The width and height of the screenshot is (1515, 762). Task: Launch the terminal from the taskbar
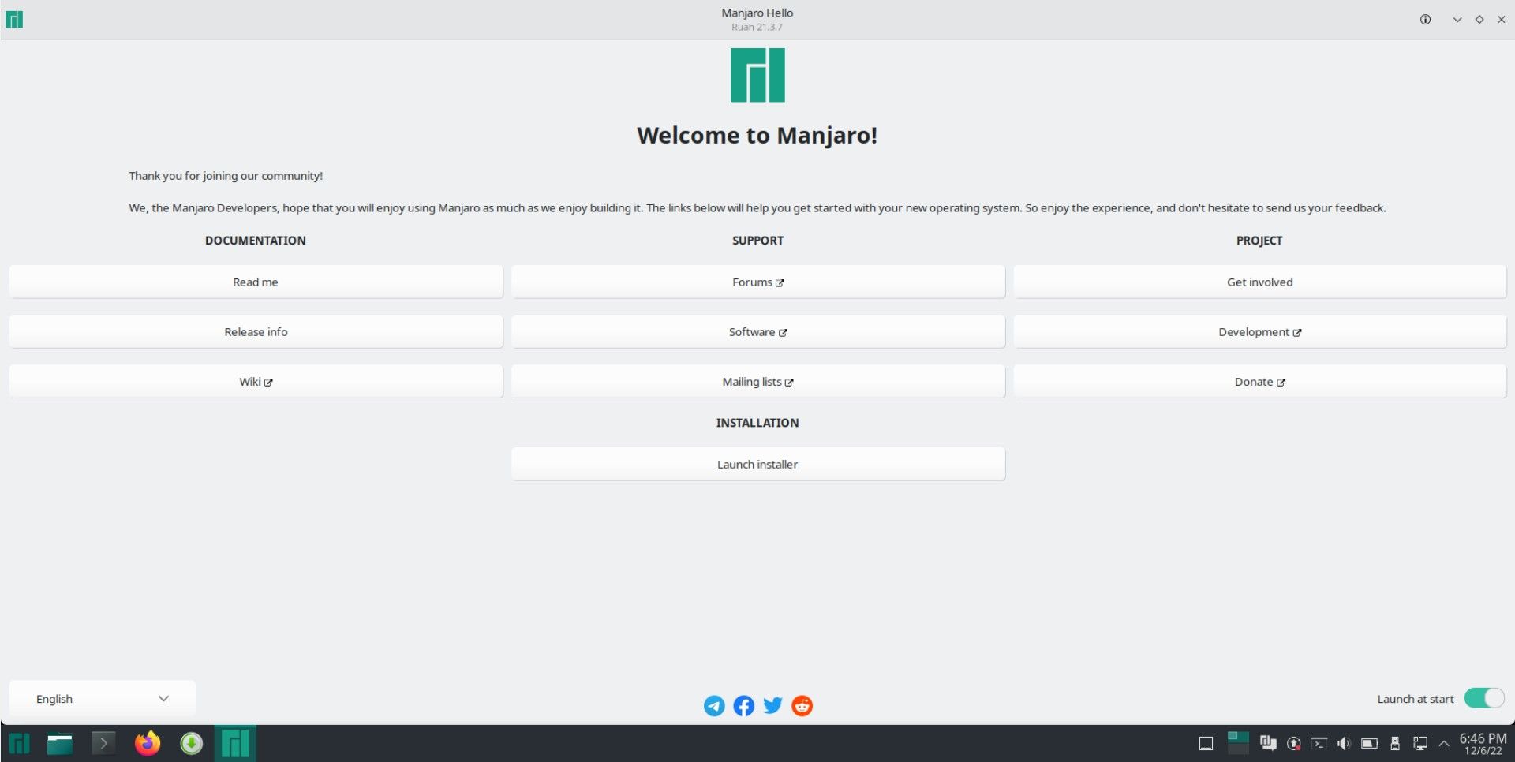103,743
